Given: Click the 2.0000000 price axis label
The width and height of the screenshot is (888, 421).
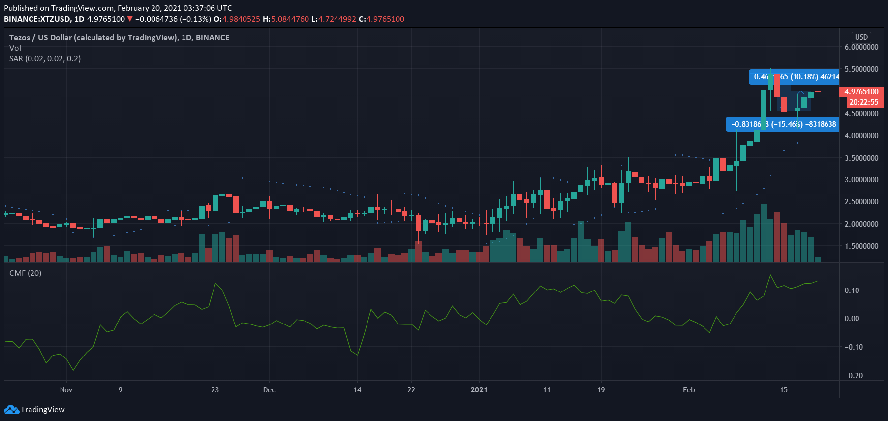Looking at the screenshot, I should [861, 224].
